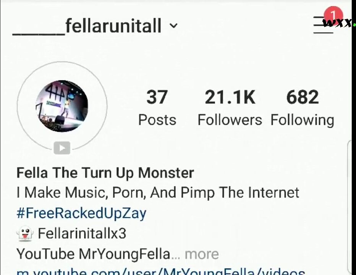This screenshot has height=275, width=356.
Task: Select the Fella The Turn Up Monster name
Action: tap(105, 173)
